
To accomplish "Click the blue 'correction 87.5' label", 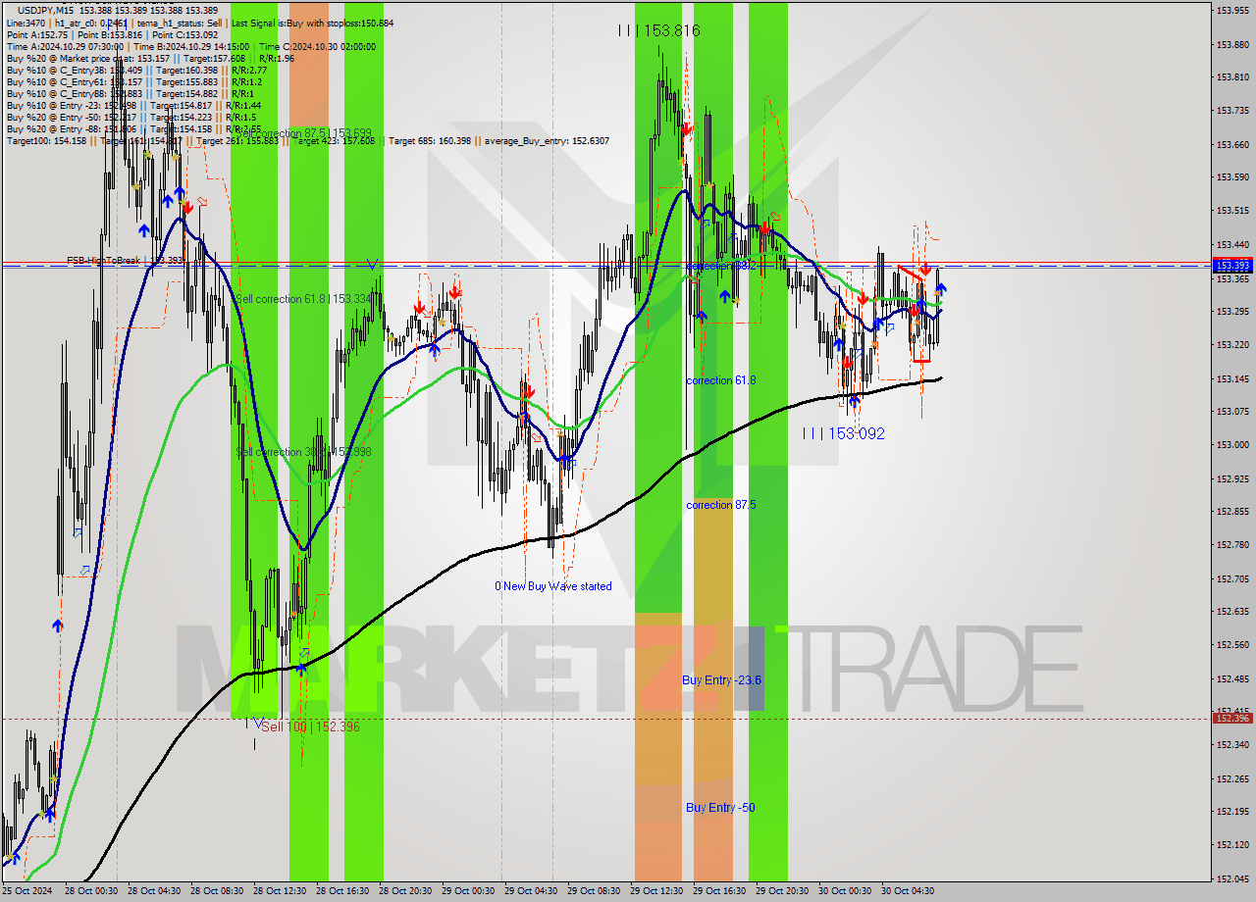I will (x=721, y=505).
